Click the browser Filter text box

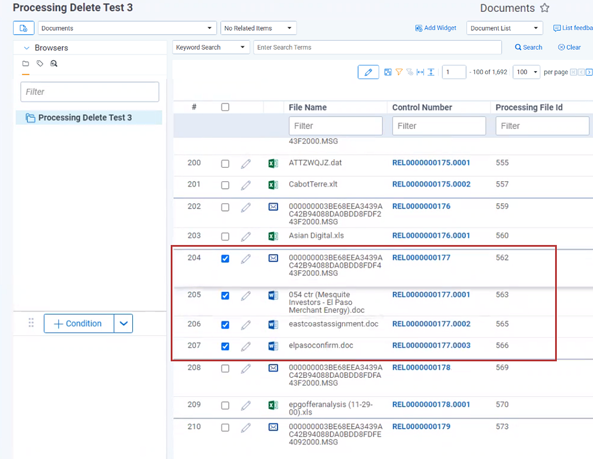90,92
